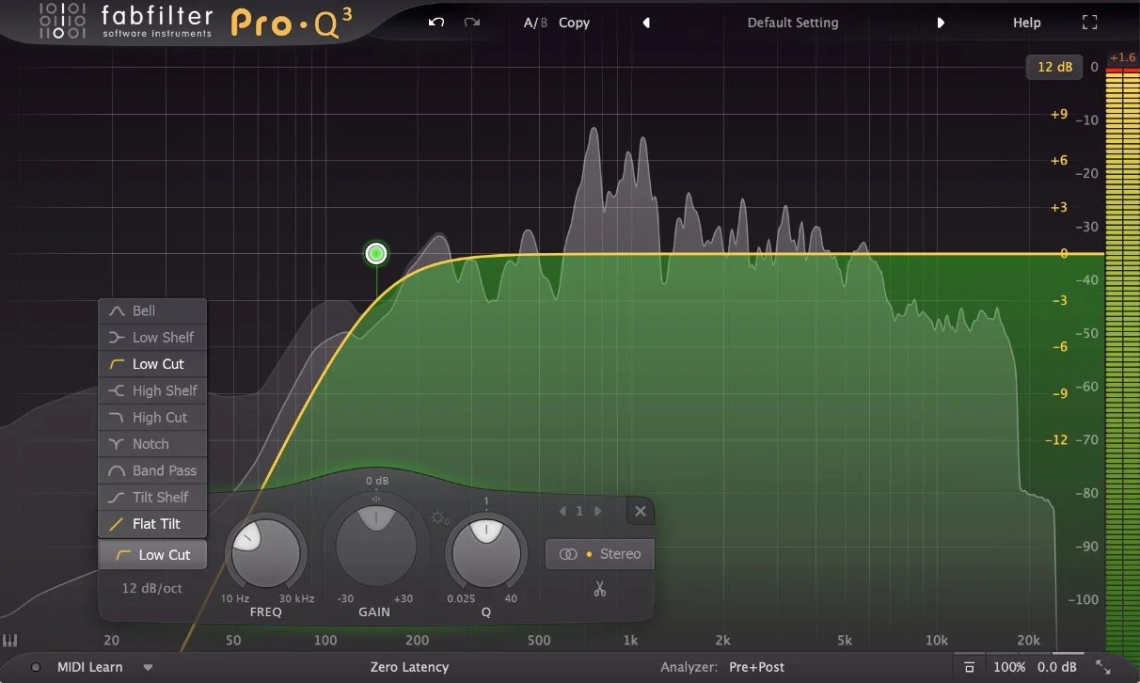Screen dimensions: 1140x683
Task: Choose High Cut filter shape
Action: tap(152, 417)
